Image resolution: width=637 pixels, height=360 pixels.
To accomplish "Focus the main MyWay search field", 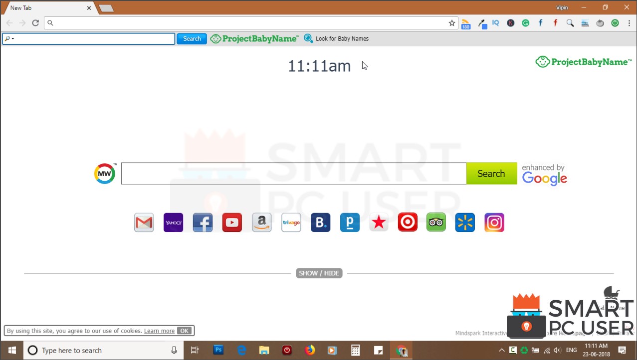I will [x=294, y=173].
